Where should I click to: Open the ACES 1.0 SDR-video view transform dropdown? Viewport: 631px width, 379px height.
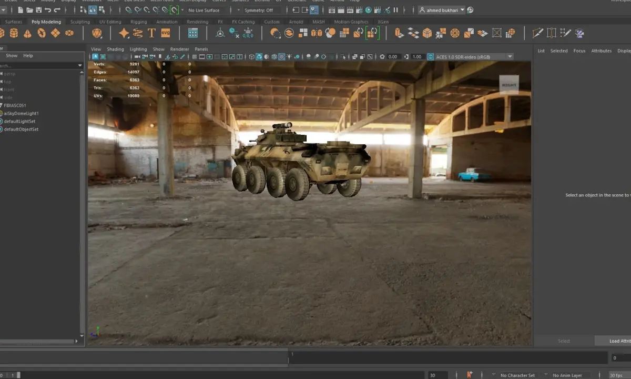[474, 56]
